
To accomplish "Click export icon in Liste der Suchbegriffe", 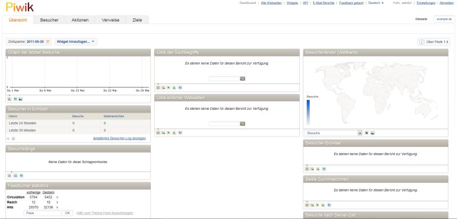I will [180, 87].
